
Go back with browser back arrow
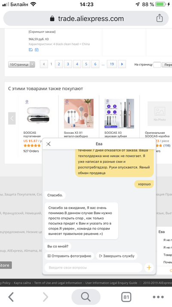11,297
